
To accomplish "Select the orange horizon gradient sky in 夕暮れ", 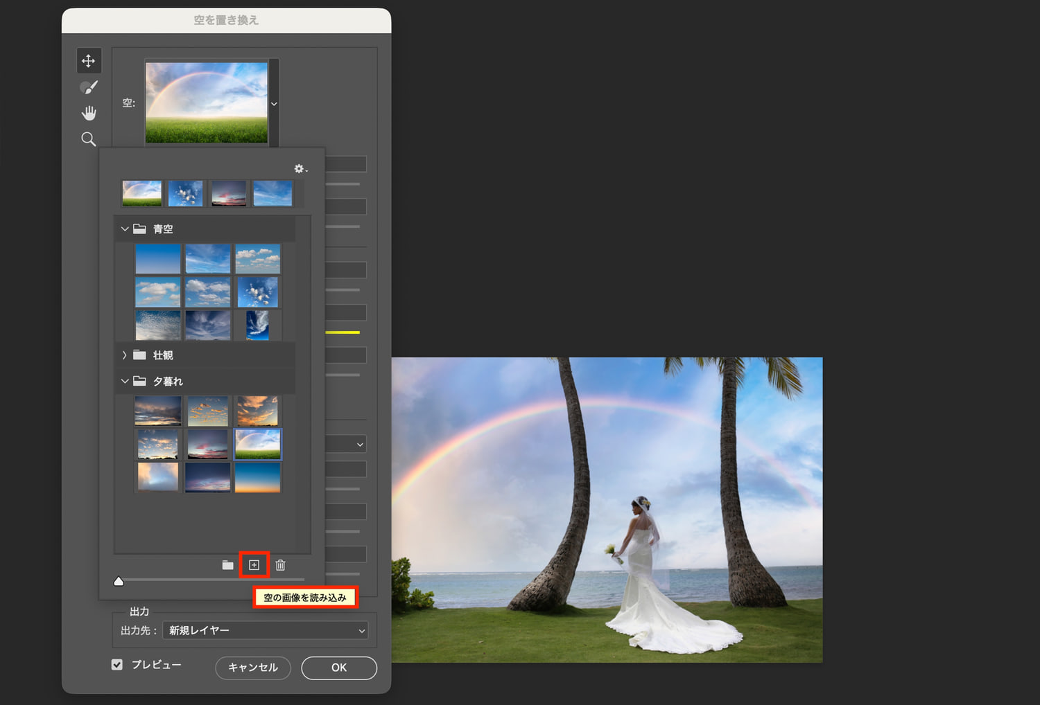I will [x=258, y=477].
